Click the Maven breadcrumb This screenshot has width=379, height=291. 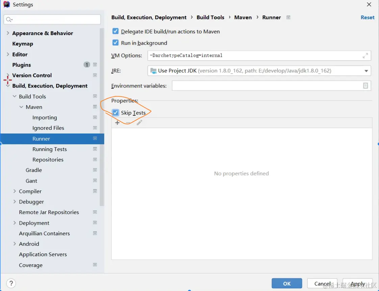243,18
